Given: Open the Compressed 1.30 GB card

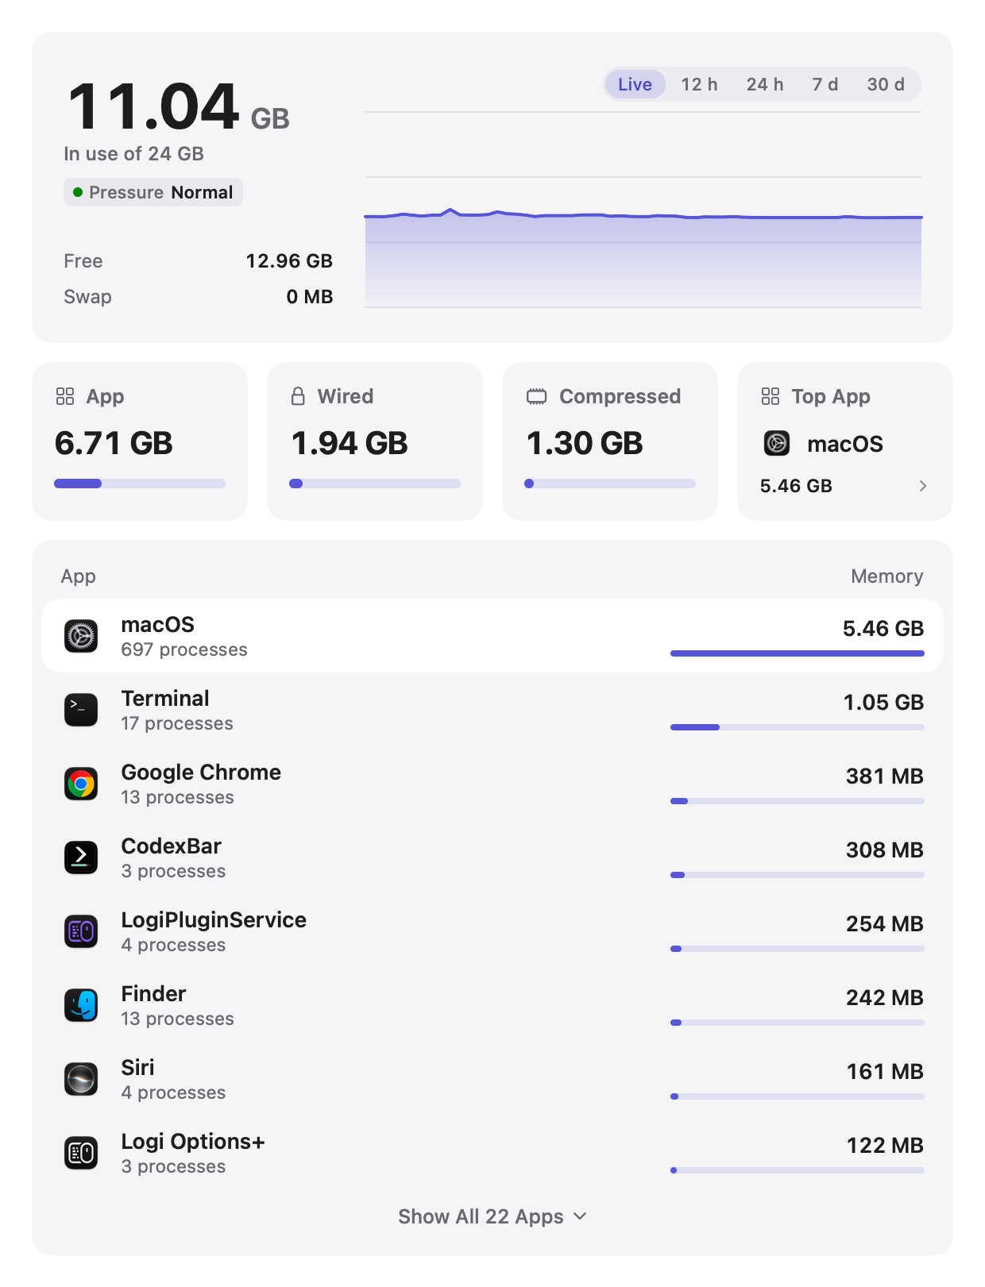Looking at the screenshot, I should coord(610,441).
